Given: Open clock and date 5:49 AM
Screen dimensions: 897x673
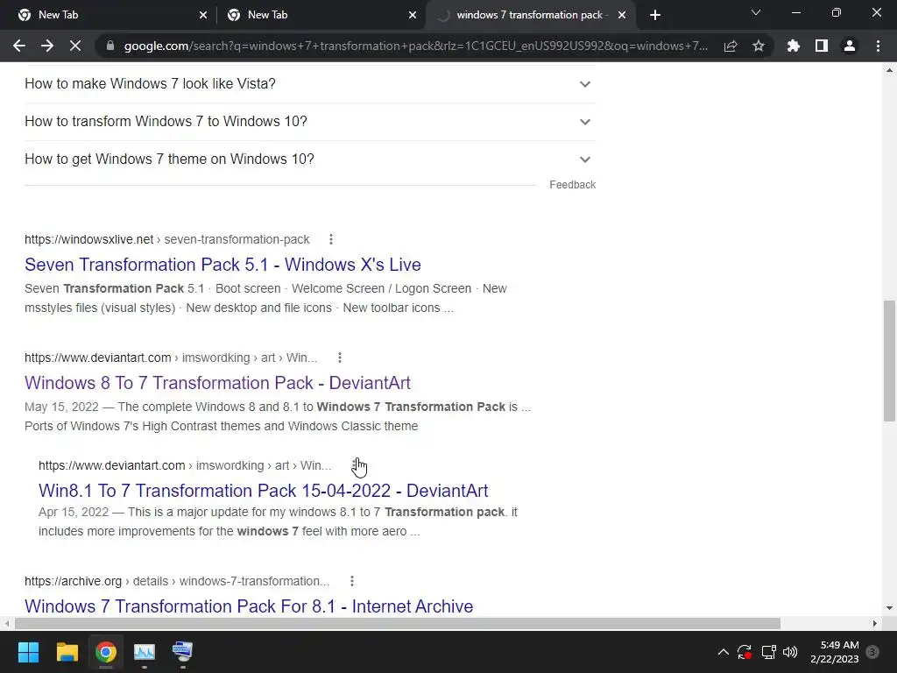Looking at the screenshot, I should [x=835, y=652].
